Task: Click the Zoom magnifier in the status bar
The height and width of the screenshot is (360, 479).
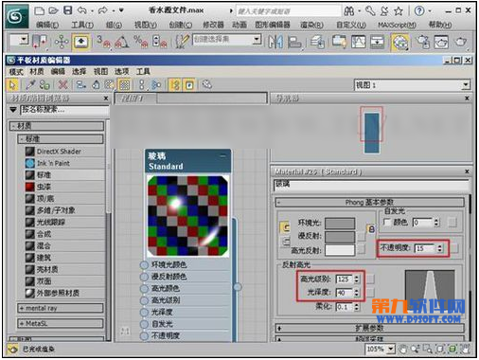Action: (x=416, y=349)
